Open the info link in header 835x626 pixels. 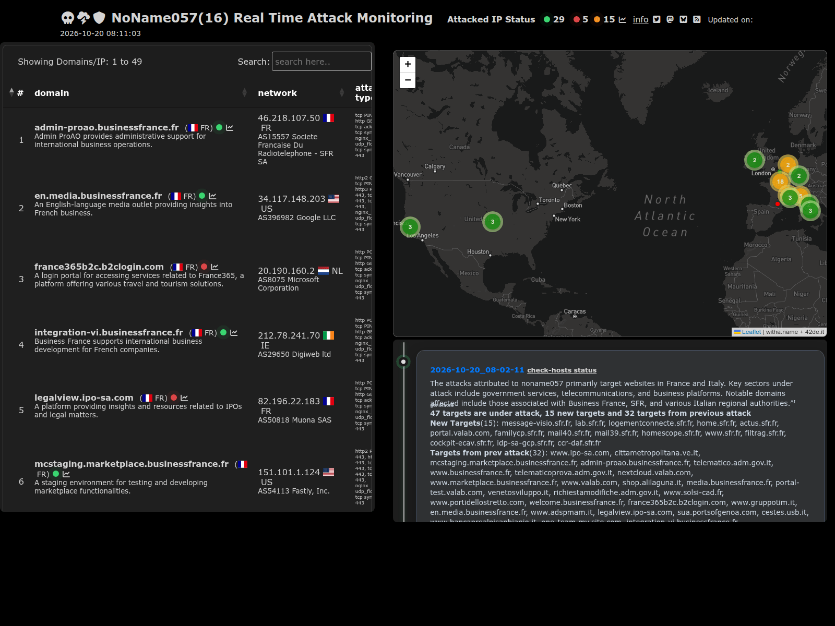(x=640, y=19)
